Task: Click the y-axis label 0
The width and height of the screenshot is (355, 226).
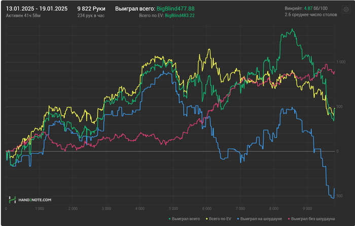Action: (x=337, y=152)
